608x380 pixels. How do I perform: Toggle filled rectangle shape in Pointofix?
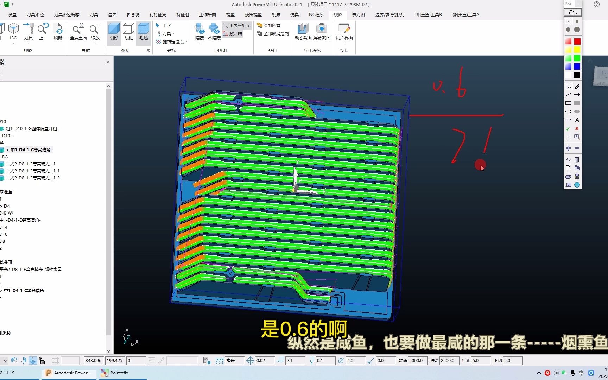(577, 103)
